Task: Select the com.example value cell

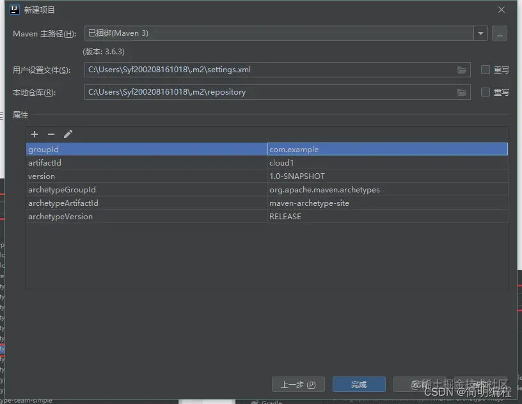Action: [388, 149]
